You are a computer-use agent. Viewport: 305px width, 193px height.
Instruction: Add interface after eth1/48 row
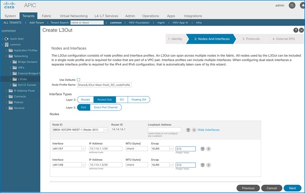(x=209, y=165)
